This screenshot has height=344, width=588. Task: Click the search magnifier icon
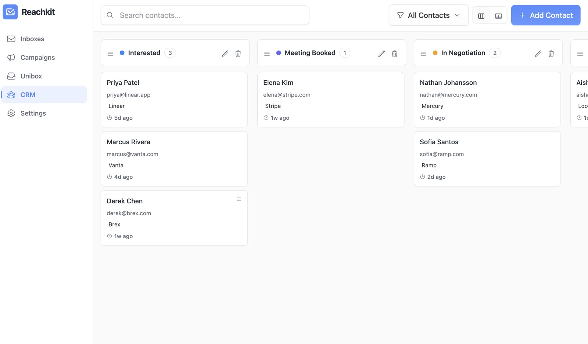pos(110,15)
